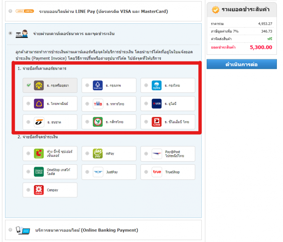Viewport: 283px width, 242px height.
Task: Click the TMB bank logo icon
Action: pos(98,104)
